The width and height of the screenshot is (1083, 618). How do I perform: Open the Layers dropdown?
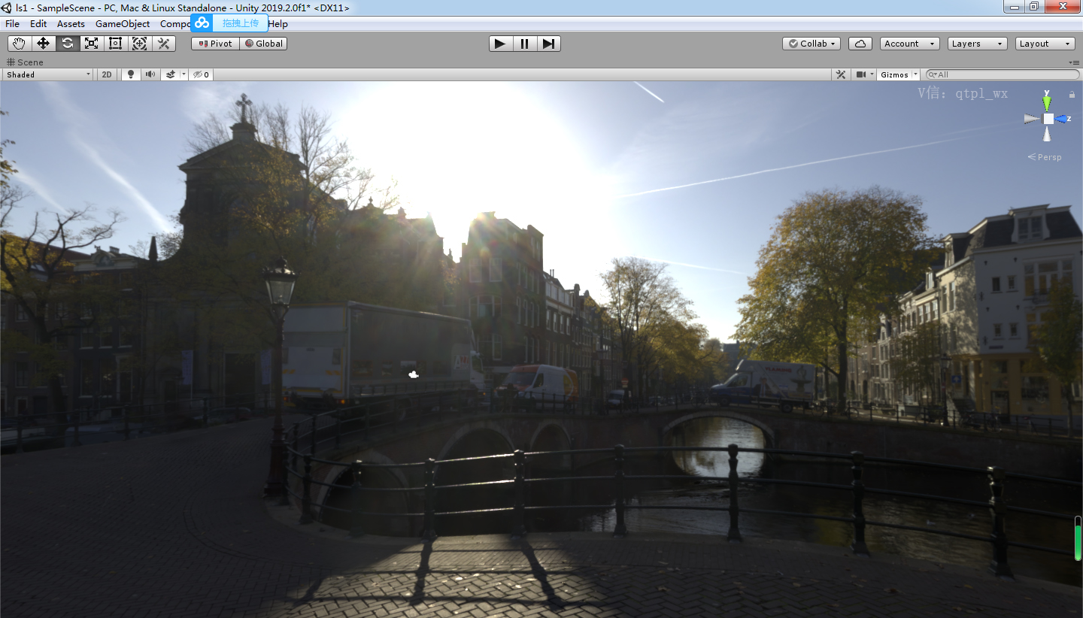[x=978, y=44]
